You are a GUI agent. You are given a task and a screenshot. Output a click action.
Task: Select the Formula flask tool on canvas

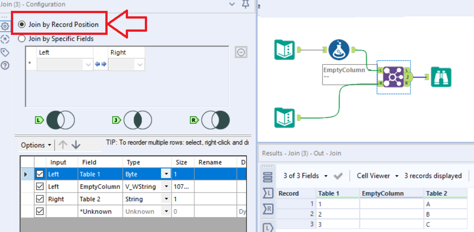(x=339, y=50)
